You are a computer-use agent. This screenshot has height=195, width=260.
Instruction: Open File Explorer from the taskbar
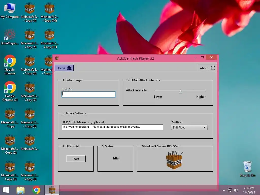[x=21, y=190]
